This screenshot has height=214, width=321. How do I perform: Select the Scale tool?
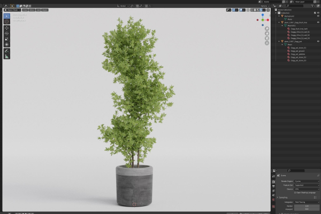7,39
